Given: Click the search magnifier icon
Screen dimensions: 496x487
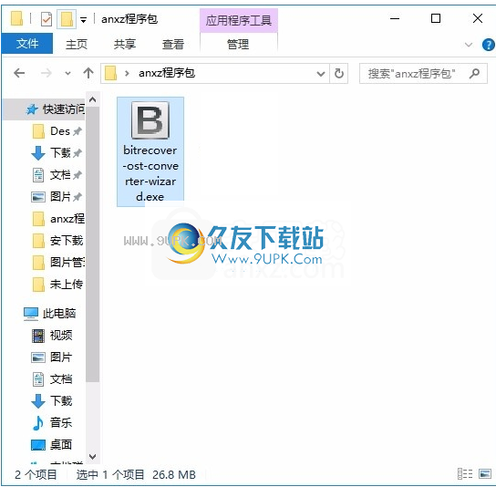Looking at the screenshot, I should pyautogui.click(x=474, y=74).
